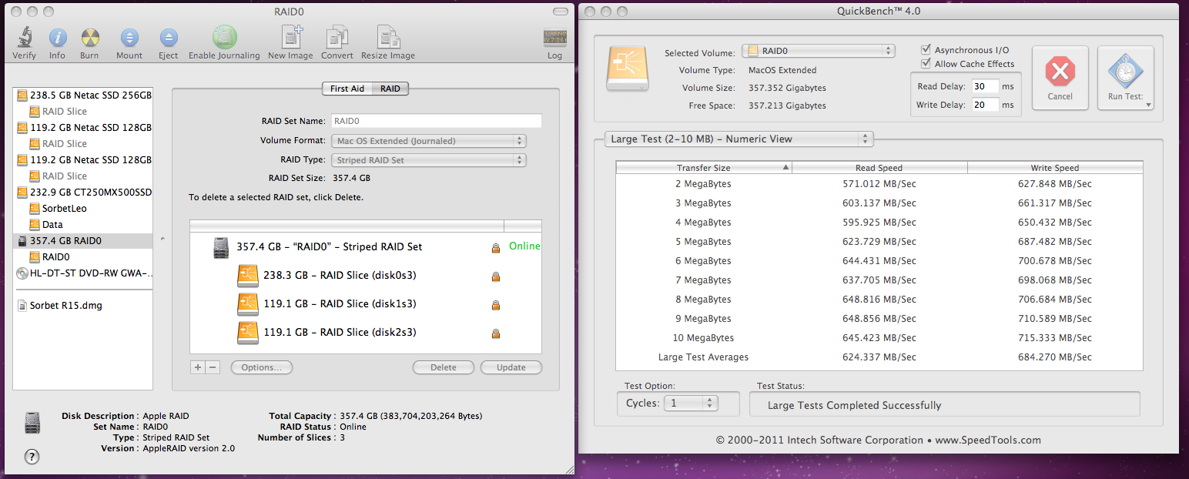
Task: Open the Log icon in Disk Utility
Action: (x=554, y=39)
